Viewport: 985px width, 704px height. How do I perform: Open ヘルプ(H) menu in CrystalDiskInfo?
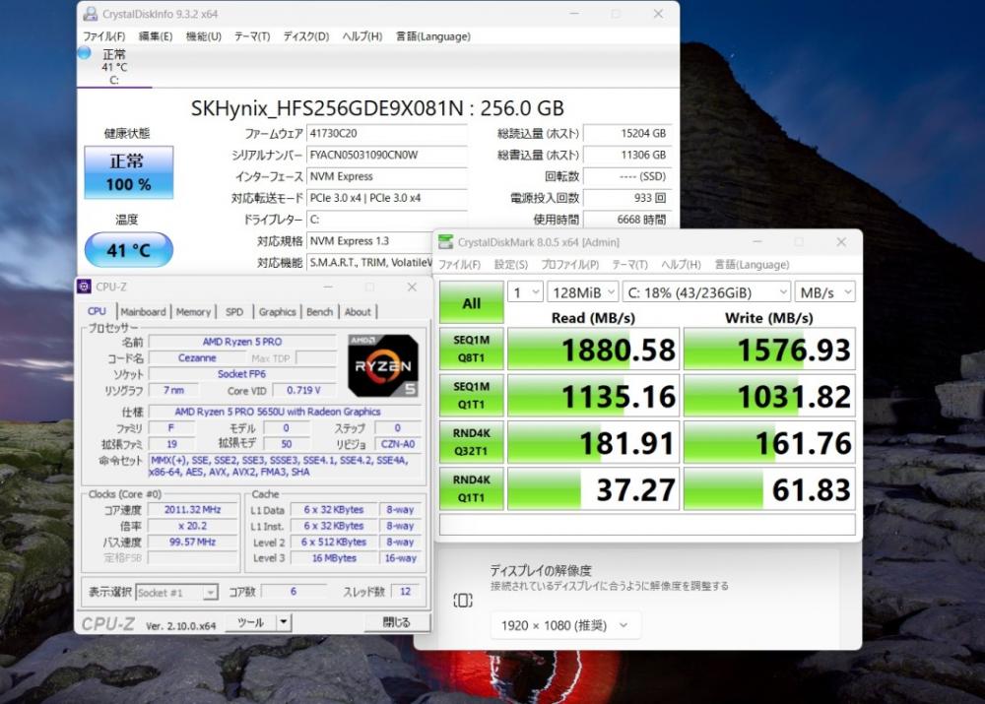click(361, 36)
